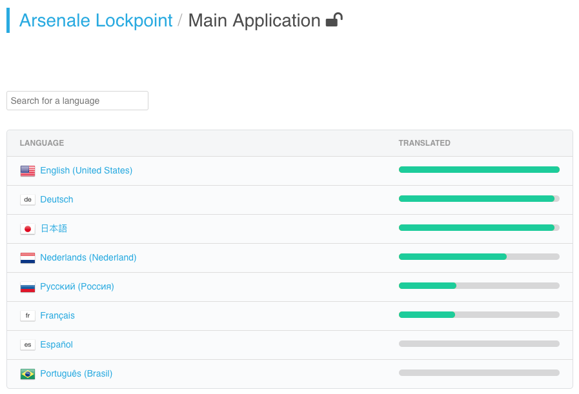Click the unlocked padlock icon beside Main Application

point(334,20)
